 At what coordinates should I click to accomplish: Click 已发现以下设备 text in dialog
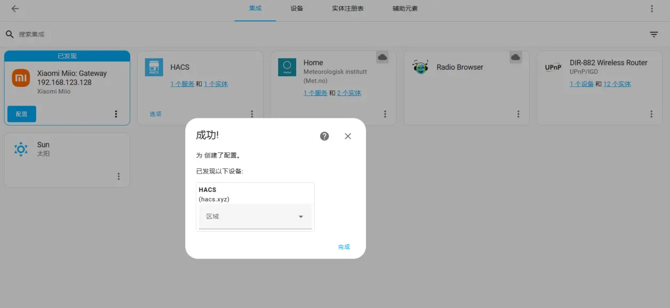(220, 172)
